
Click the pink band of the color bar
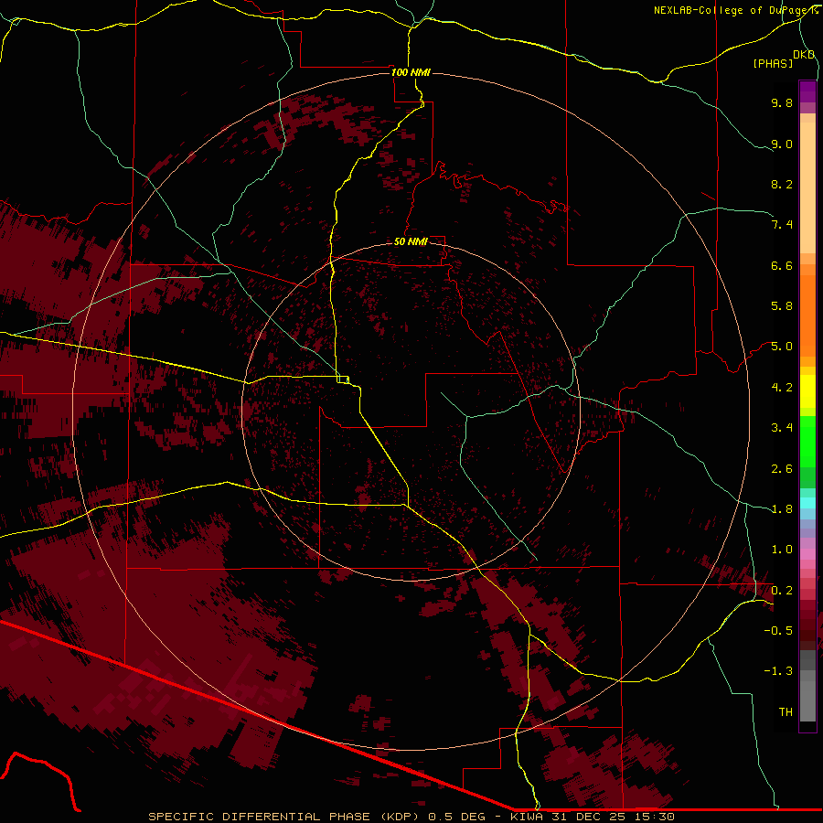pos(807,554)
